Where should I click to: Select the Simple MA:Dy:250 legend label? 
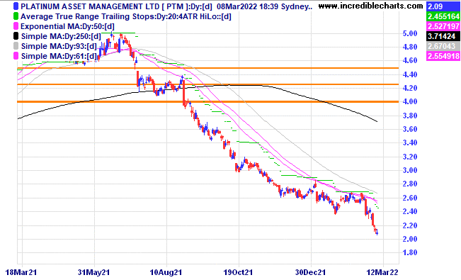click(61, 37)
